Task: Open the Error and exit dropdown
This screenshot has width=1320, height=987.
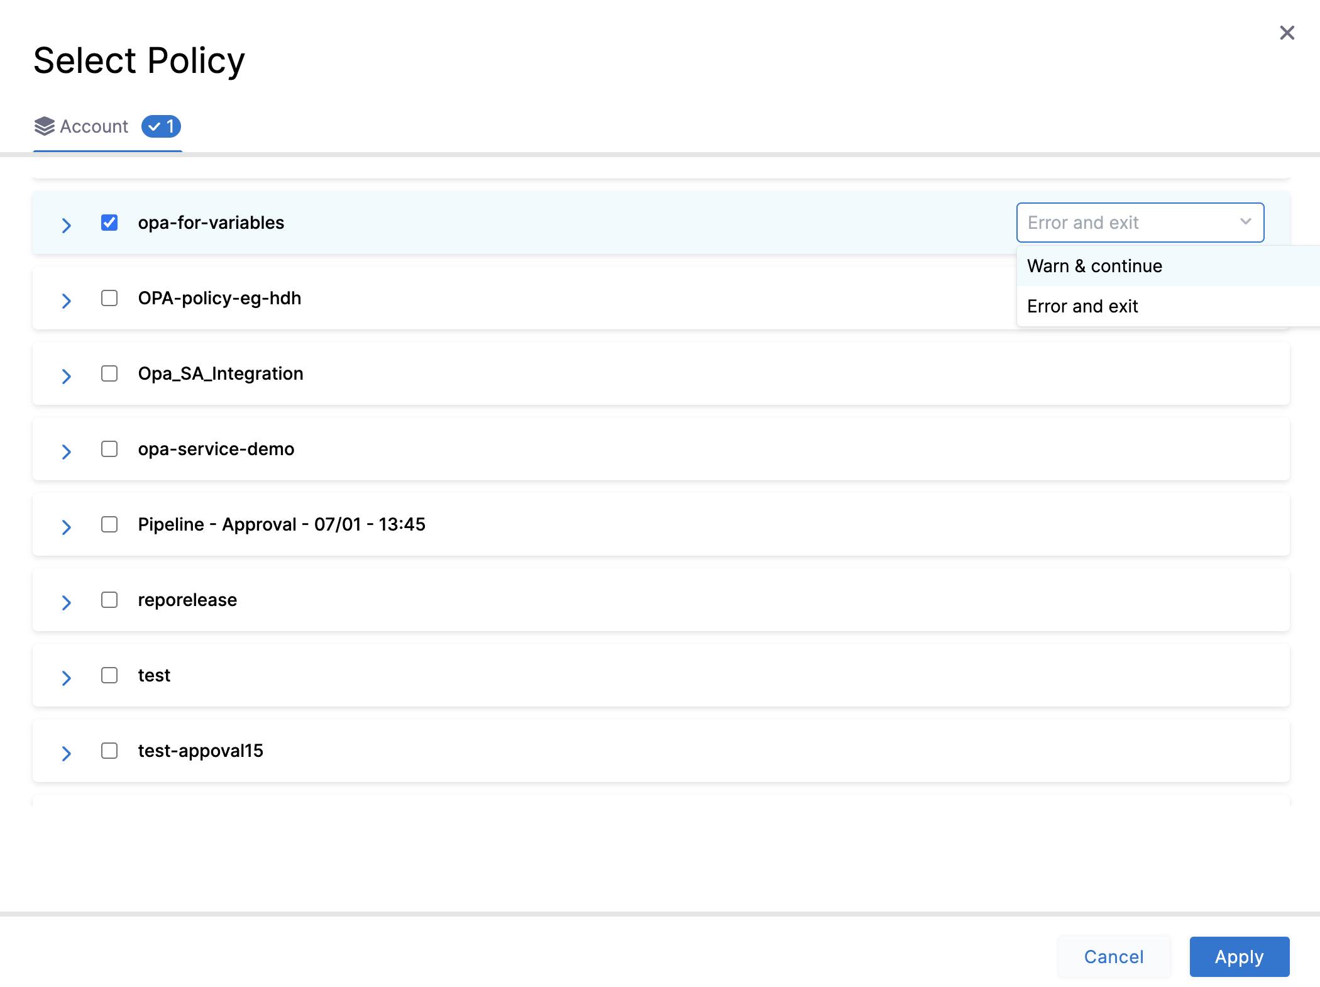Action: [x=1139, y=223]
